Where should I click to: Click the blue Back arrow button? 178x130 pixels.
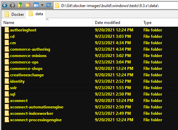tap(5, 5)
